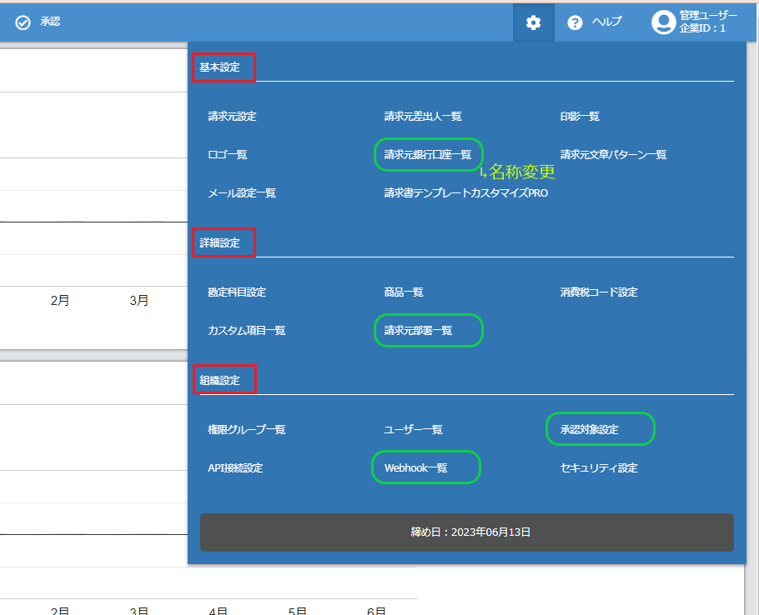Click the 承認 checkmark icon
The height and width of the screenshot is (615, 759).
click(23, 22)
